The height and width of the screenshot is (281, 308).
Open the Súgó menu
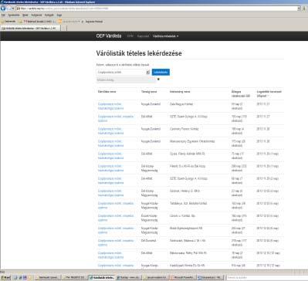tap(59, 15)
